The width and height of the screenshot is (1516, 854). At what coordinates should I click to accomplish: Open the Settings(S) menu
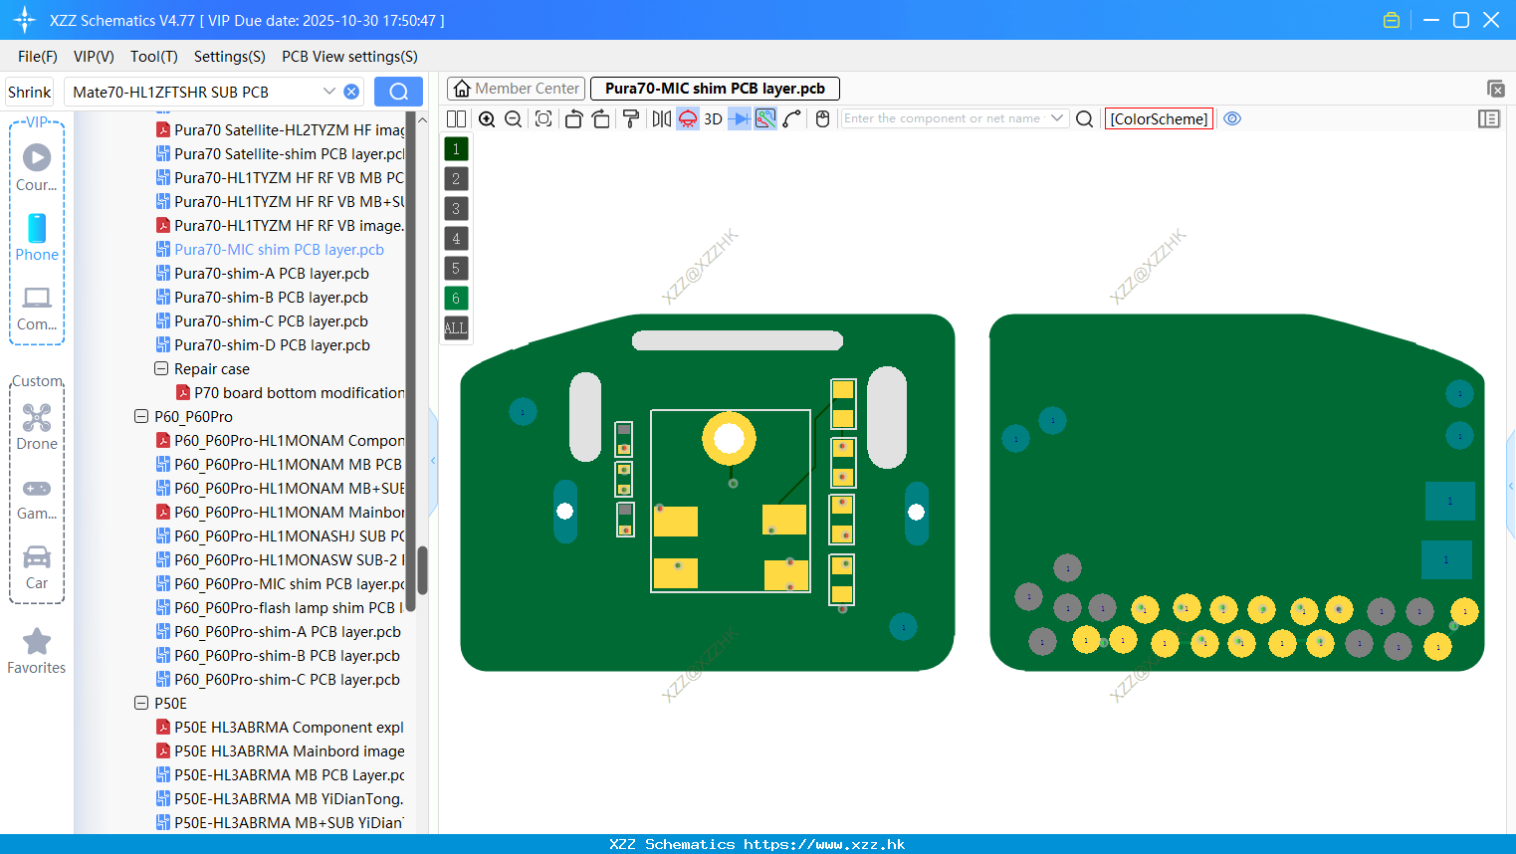click(230, 57)
